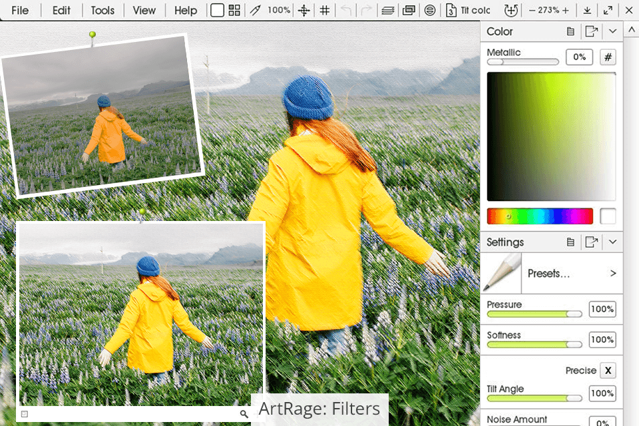Click the download arrow icon
This screenshot has height=426, width=639.
pos(587,10)
